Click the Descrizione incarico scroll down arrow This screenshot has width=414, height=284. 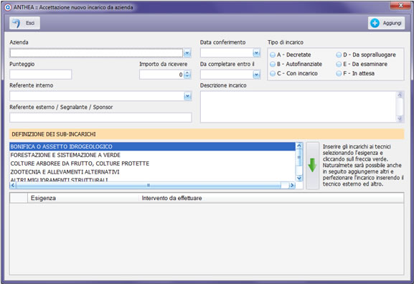[x=400, y=119]
